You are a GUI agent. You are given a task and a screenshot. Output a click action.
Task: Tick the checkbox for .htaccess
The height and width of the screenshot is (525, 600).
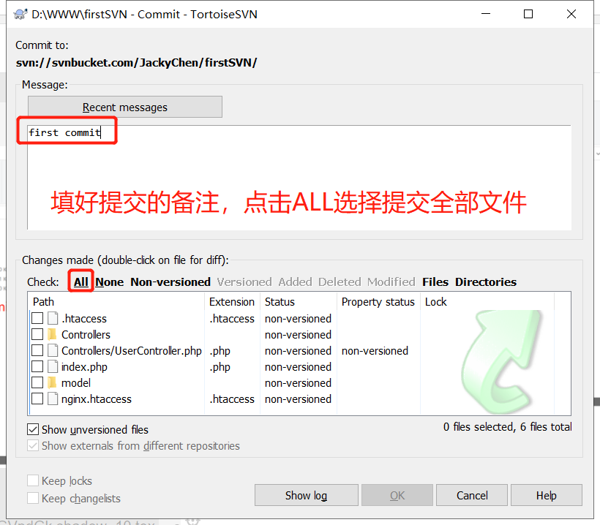37,318
